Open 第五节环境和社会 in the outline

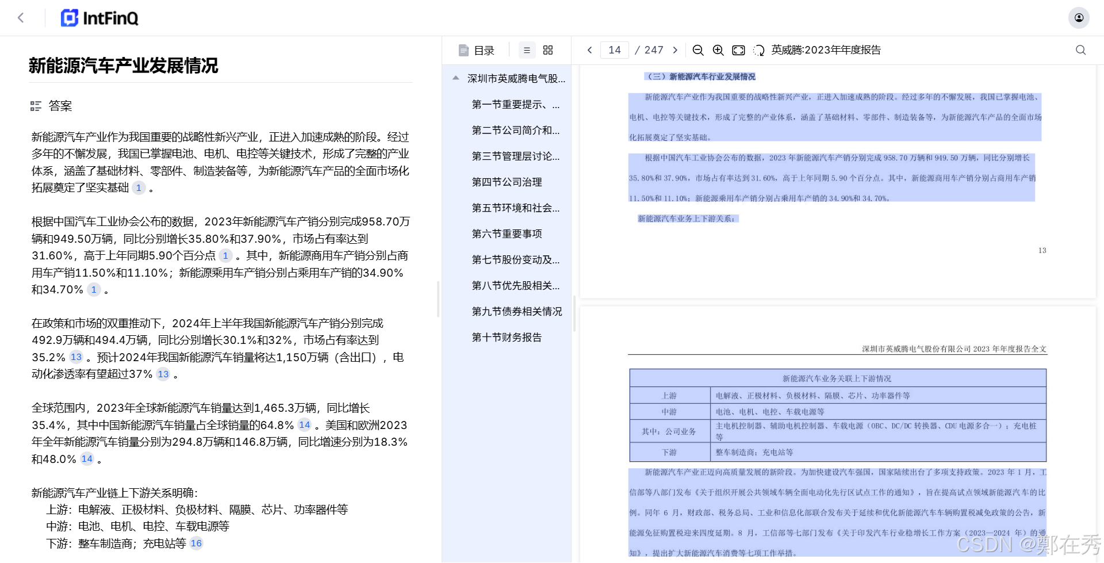pyautogui.click(x=516, y=208)
